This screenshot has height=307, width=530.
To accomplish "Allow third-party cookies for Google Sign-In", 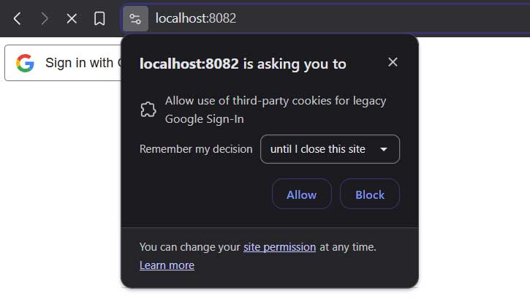I will coord(301,194).
